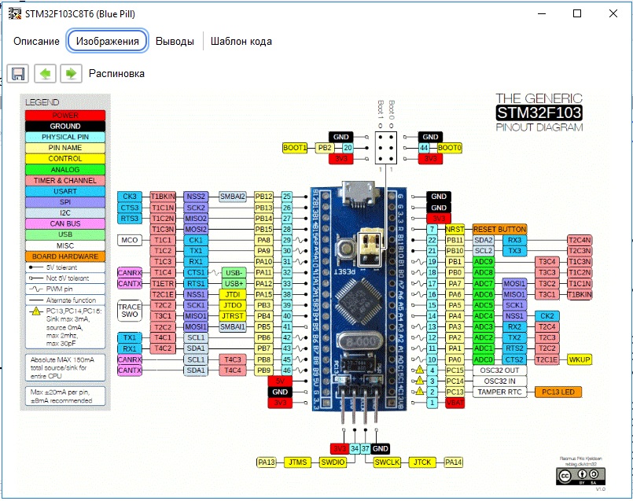633x501 pixels.
Task: Click the floppy disk save icon
Action: pos(18,73)
